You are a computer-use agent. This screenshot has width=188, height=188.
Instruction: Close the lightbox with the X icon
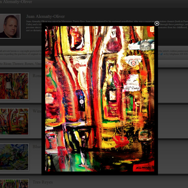coord(157,23)
